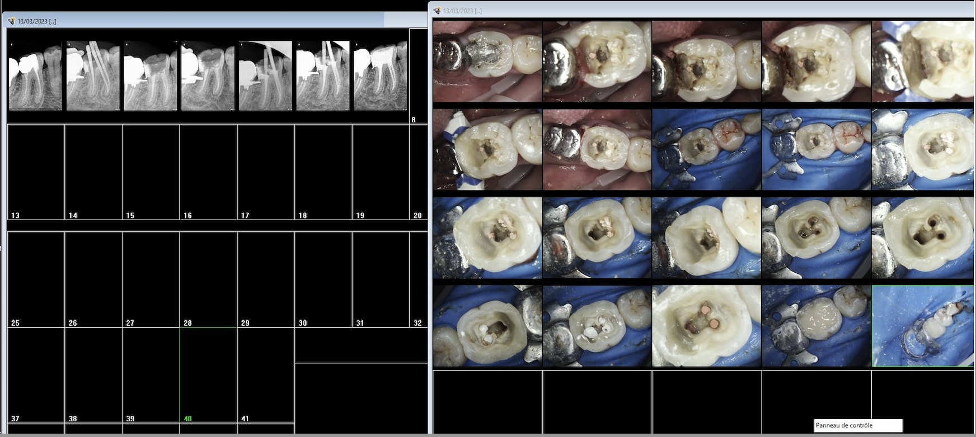976x437 pixels.
Task: Select the seventh X-ray thumbnail
Action: tap(380, 75)
